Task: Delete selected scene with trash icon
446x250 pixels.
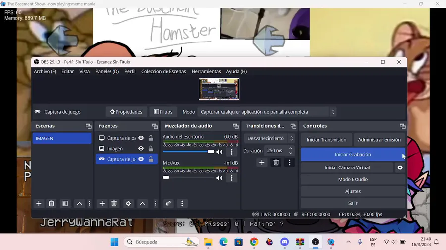Action: (51, 203)
